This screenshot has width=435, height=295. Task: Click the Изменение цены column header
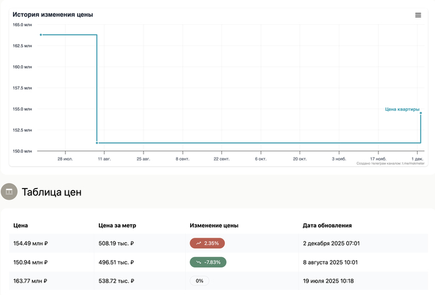214,225
